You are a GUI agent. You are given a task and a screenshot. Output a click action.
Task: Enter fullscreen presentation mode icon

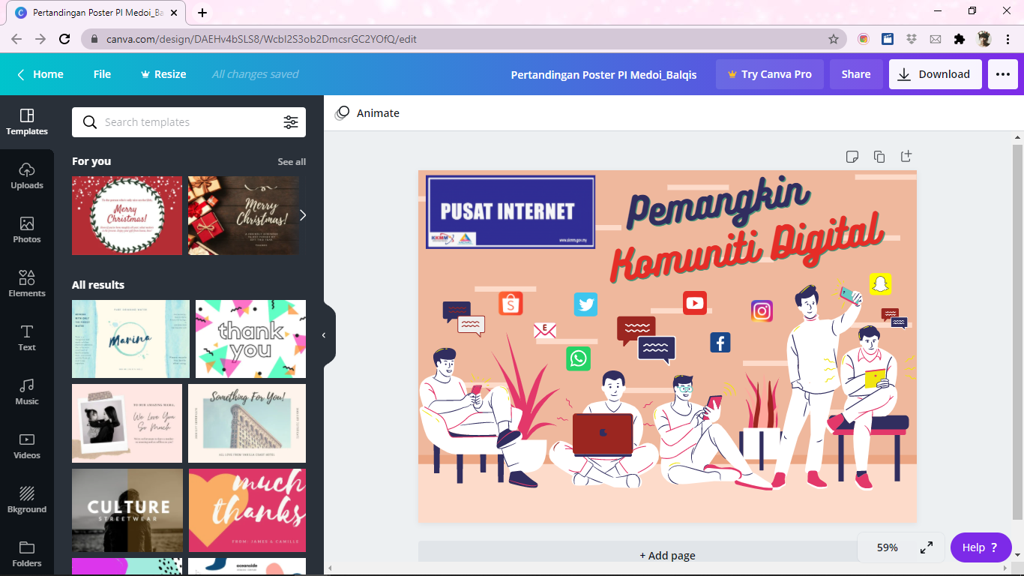point(927,547)
